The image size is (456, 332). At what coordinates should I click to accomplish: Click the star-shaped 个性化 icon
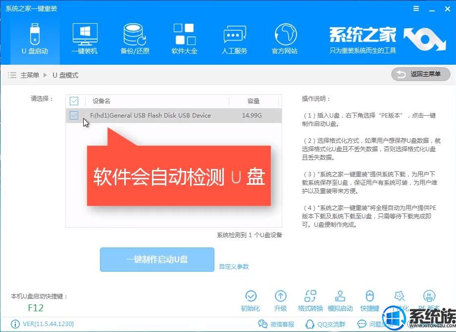pyautogui.click(x=400, y=296)
